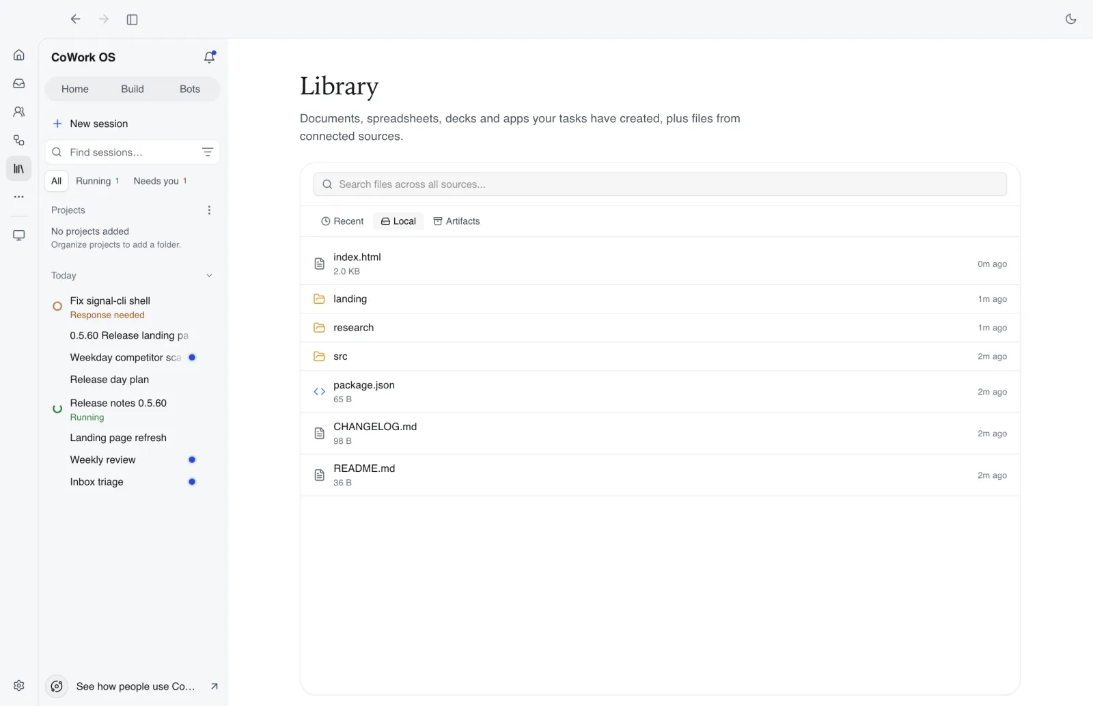Filter sessions by Running
The width and height of the screenshot is (1093, 706).
(98, 181)
